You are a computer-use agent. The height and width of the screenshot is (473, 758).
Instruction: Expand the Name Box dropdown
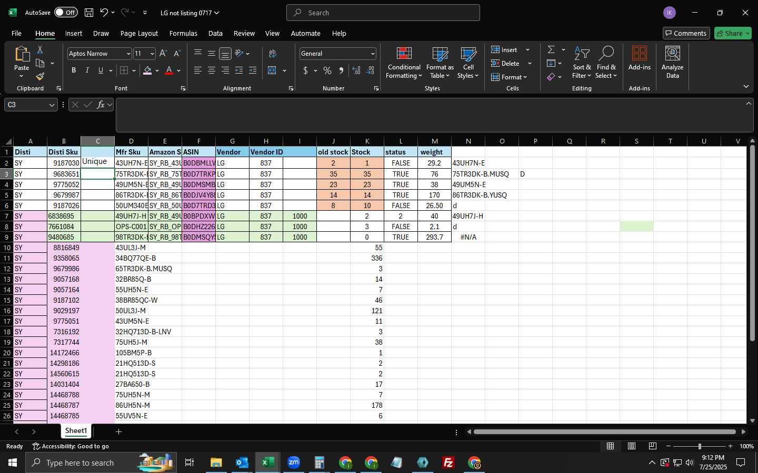point(52,105)
